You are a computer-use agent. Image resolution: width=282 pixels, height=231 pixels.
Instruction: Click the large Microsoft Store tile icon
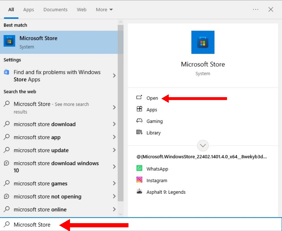point(203,42)
